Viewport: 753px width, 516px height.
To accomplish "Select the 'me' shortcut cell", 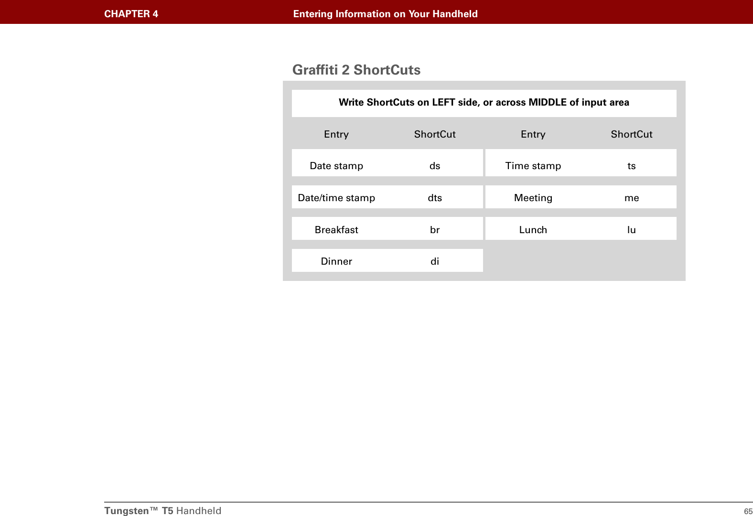I will (x=632, y=198).
